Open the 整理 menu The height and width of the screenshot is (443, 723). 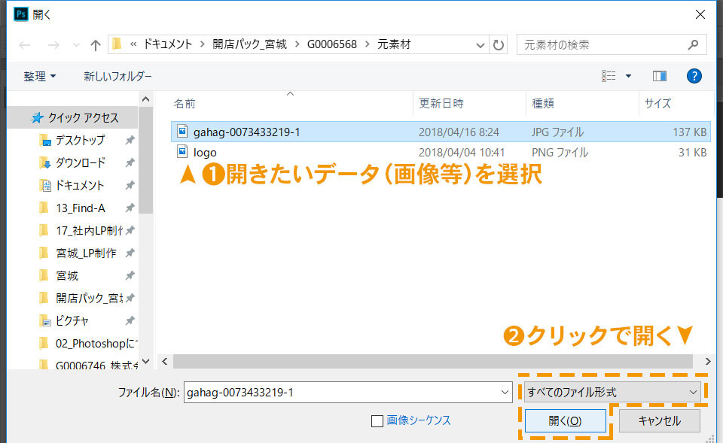pos(39,76)
